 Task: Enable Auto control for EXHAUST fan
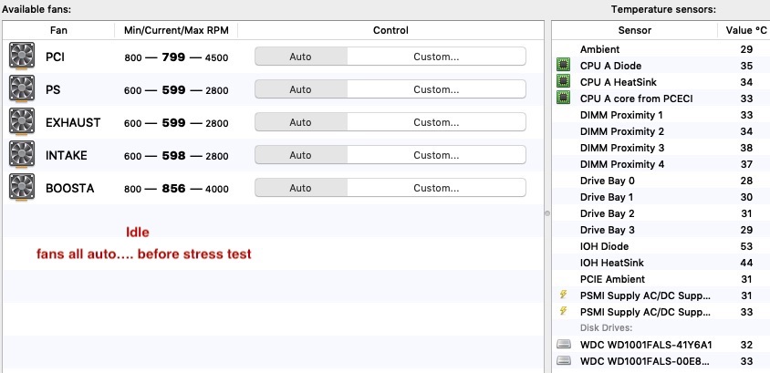300,122
